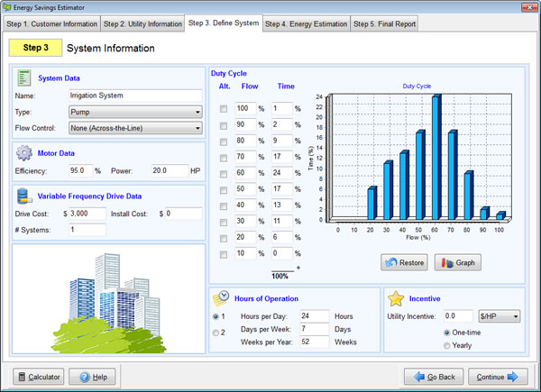Switch to Step 4. Energy Estimation tab
Viewport: 541px width, 392px height.
click(x=306, y=23)
